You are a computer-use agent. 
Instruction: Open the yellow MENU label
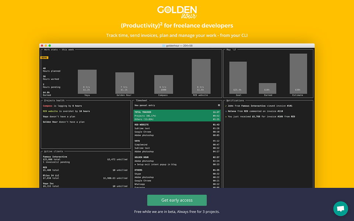point(44,58)
